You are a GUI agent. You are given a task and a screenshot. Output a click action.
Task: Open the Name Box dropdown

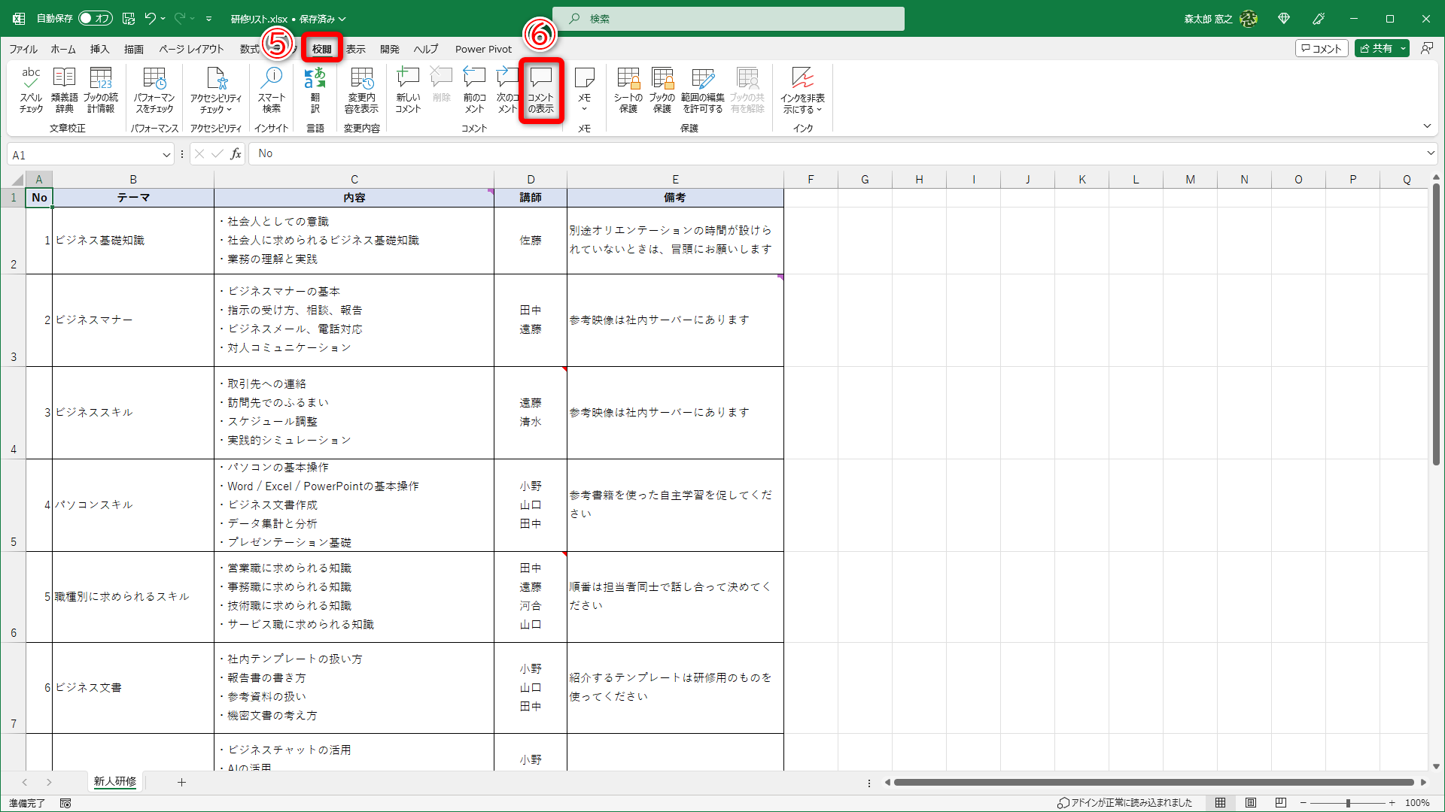(166, 154)
